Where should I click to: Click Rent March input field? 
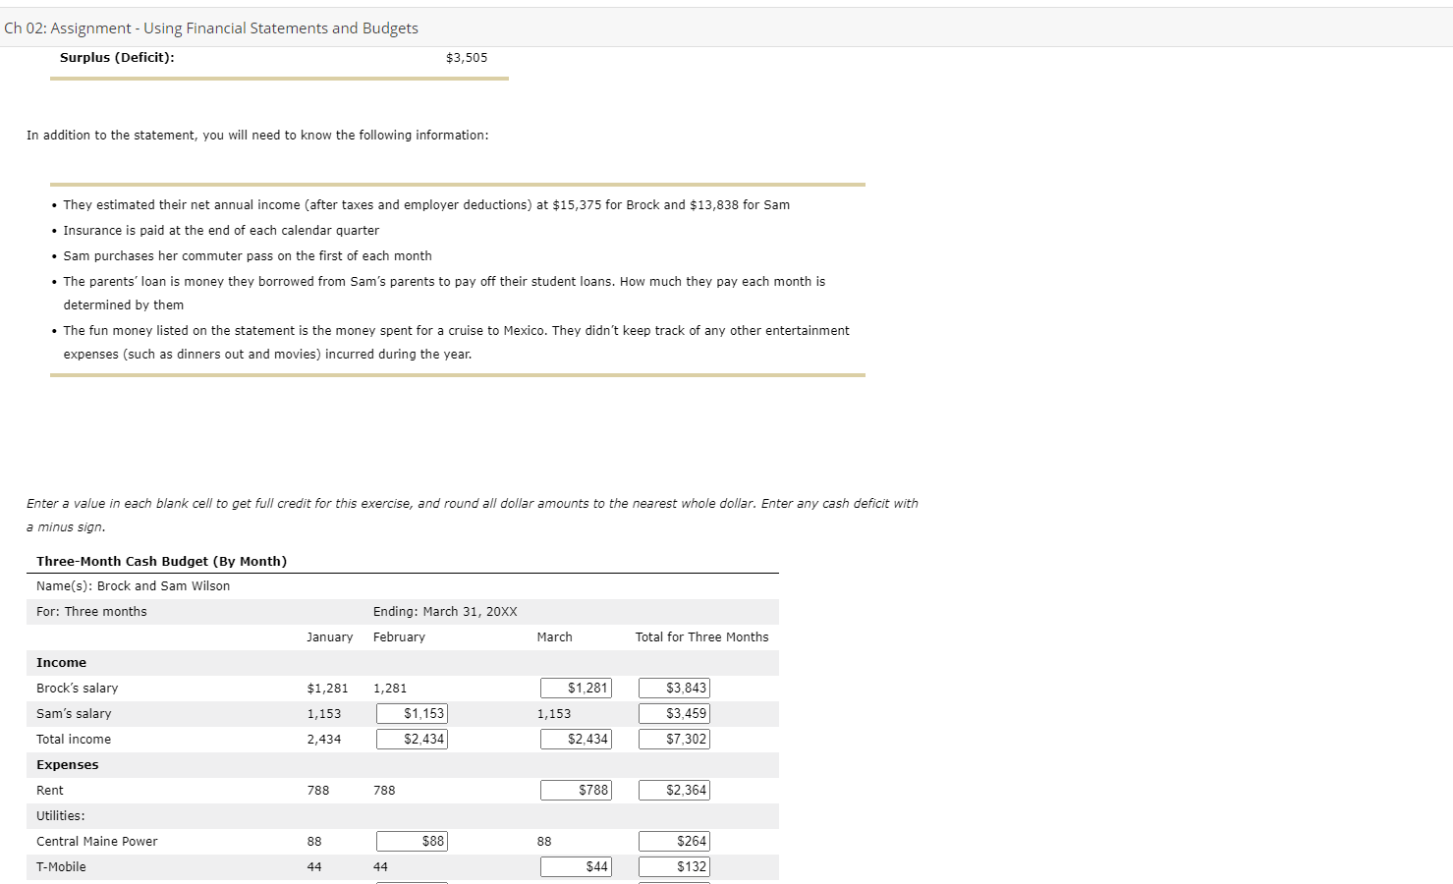tap(576, 790)
